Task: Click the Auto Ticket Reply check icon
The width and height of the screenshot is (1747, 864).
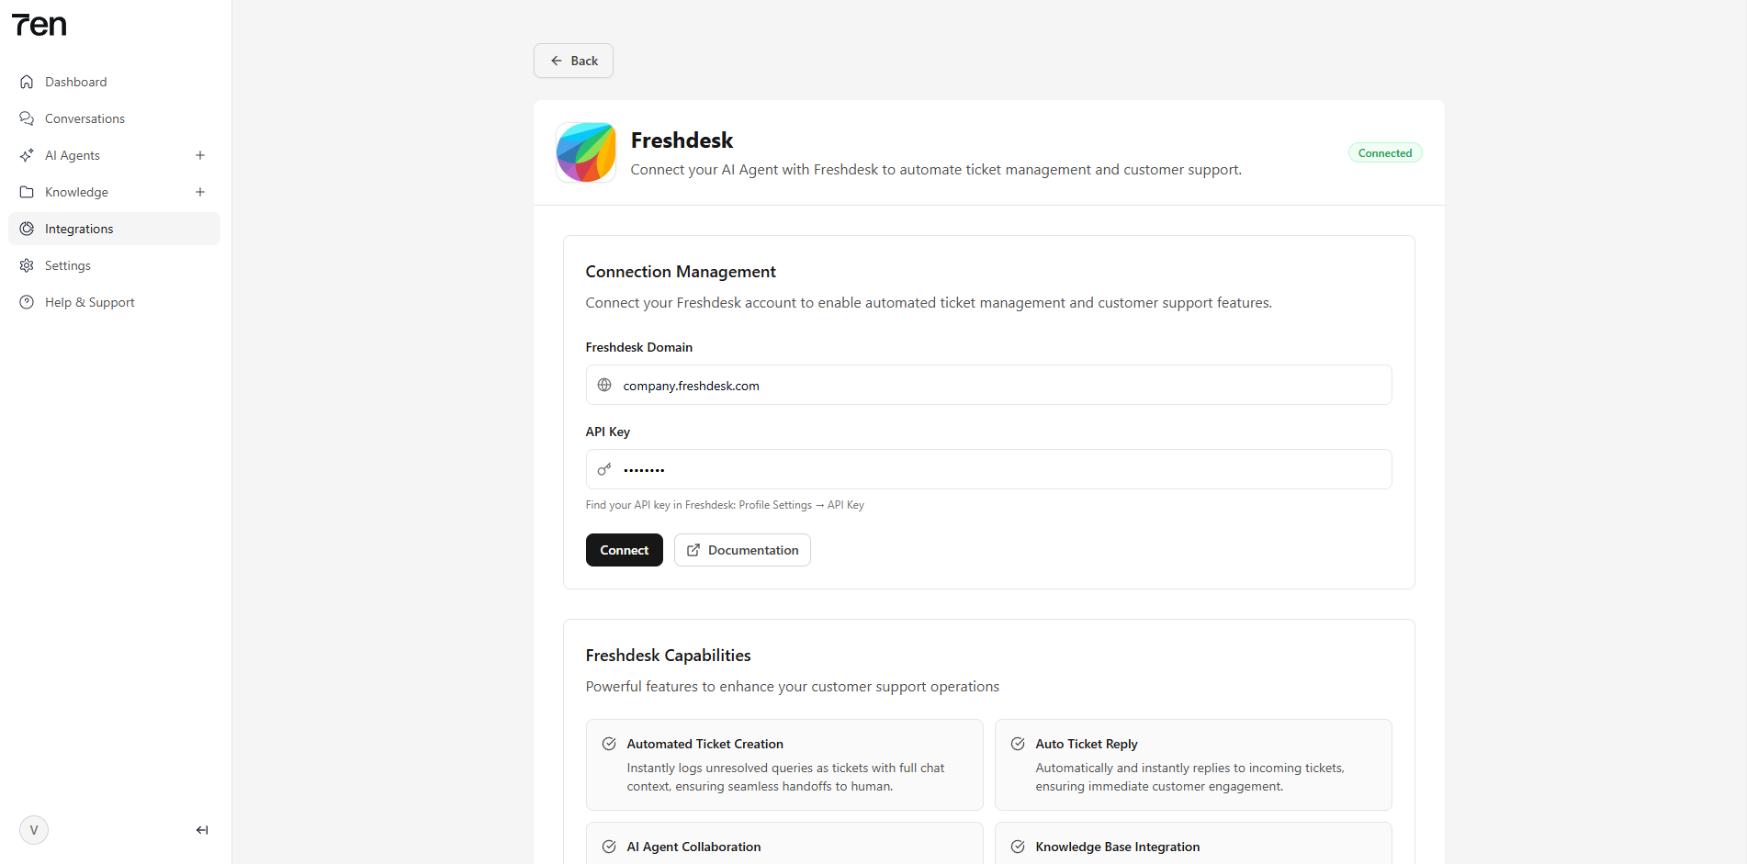Action: coord(1018,744)
